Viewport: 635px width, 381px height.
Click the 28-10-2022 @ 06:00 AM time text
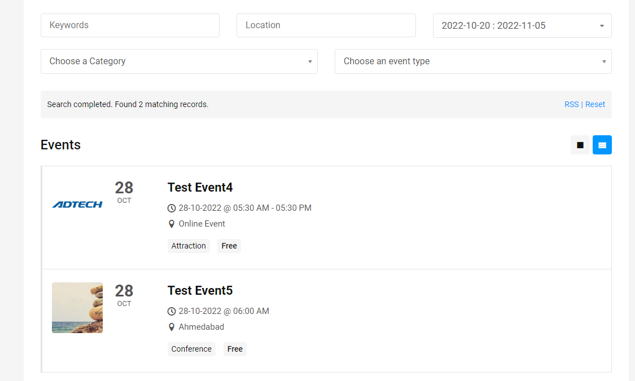click(x=224, y=311)
